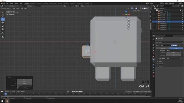184x103 pixels.
Task: Toggle visibility of the Collection row
Action: click(182, 10)
